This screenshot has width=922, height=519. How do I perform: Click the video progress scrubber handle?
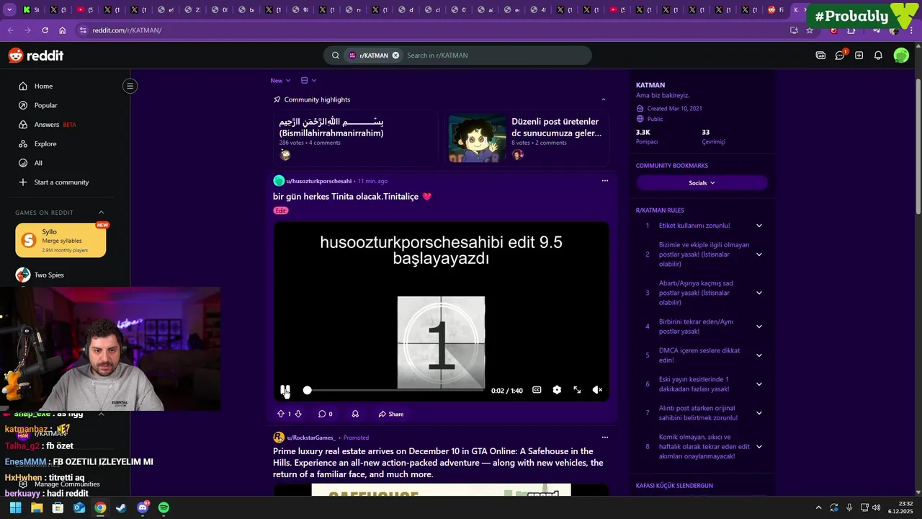pyautogui.click(x=307, y=390)
